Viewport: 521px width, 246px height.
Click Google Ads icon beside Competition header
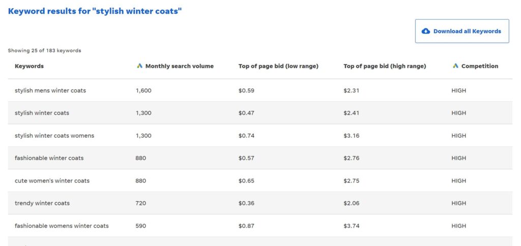click(x=455, y=66)
